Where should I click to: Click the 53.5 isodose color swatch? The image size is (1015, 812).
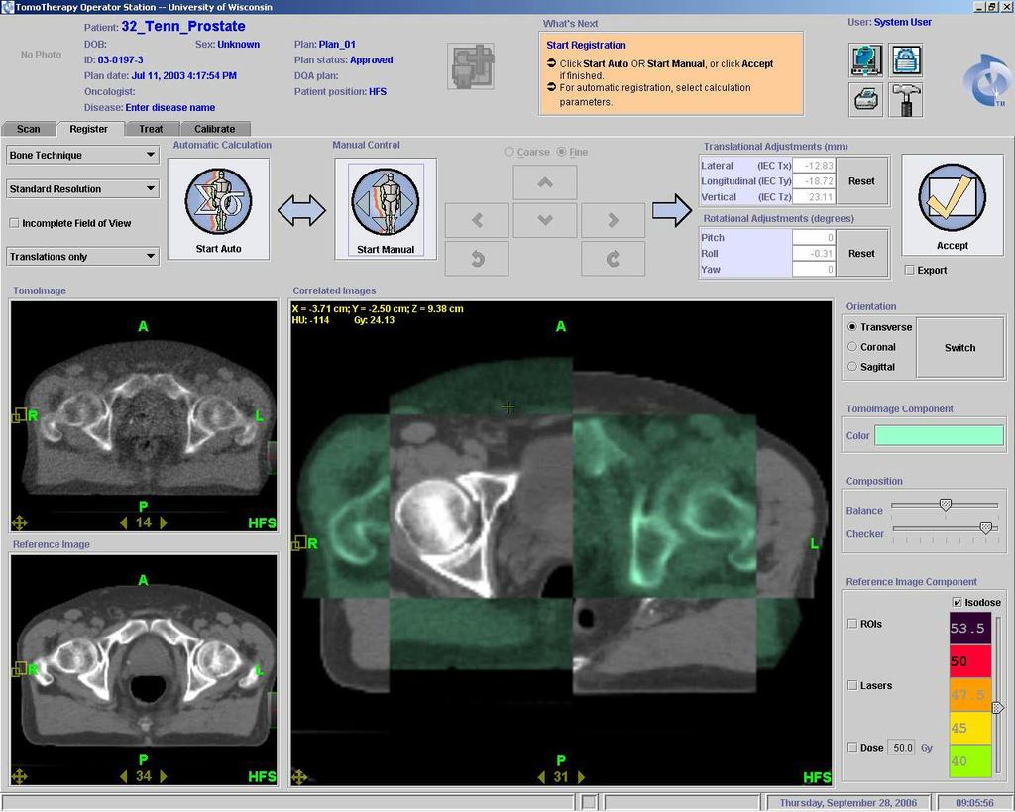(x=970, y=629)
